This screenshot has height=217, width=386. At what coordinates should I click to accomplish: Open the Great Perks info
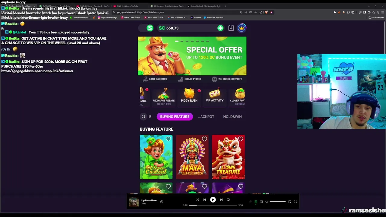[190, 79]
